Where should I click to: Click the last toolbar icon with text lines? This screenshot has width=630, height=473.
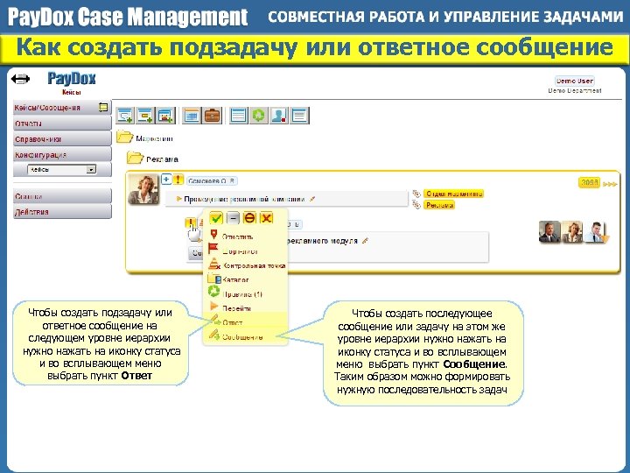(299, 116)
